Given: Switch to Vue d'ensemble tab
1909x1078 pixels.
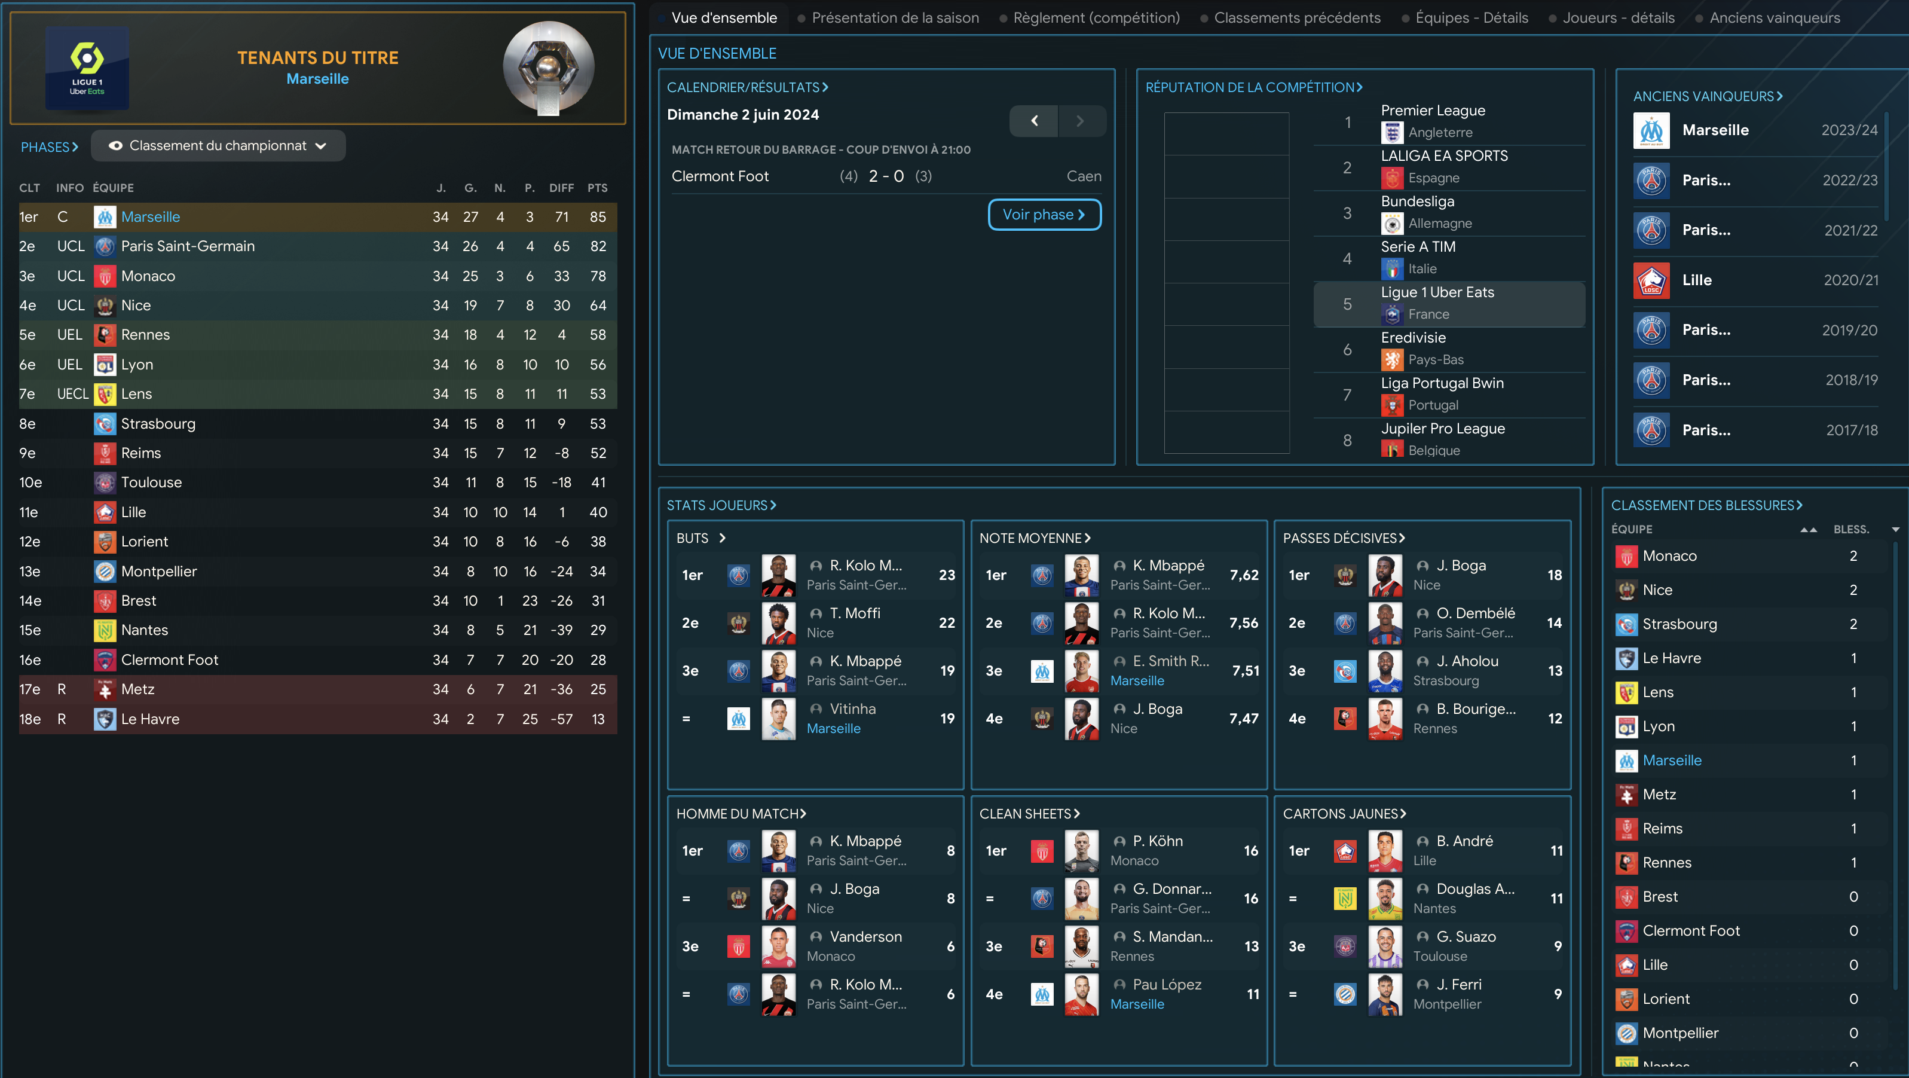Looking at the screenshot, I should tap(723, 18).
